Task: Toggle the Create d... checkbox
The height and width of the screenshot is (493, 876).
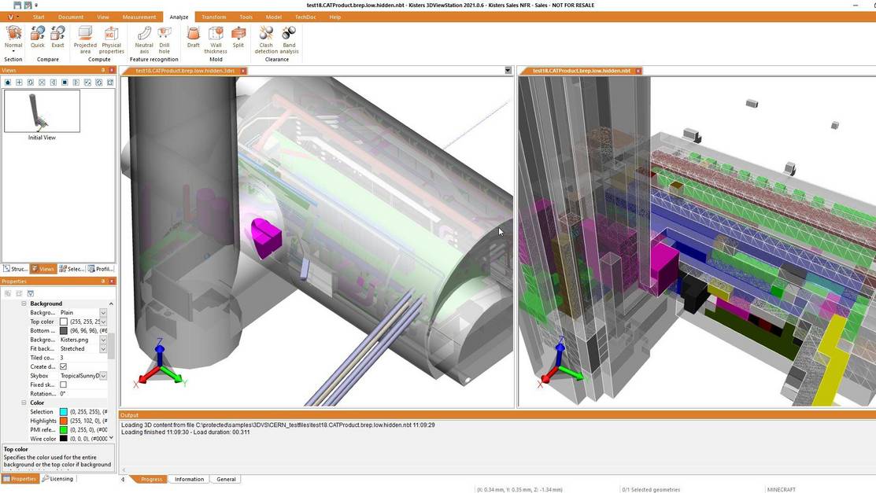Action: [x=63, y=367]
